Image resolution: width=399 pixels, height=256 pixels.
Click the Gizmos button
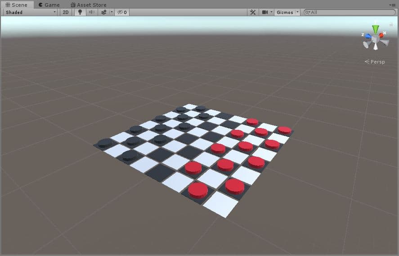(284, 12)
